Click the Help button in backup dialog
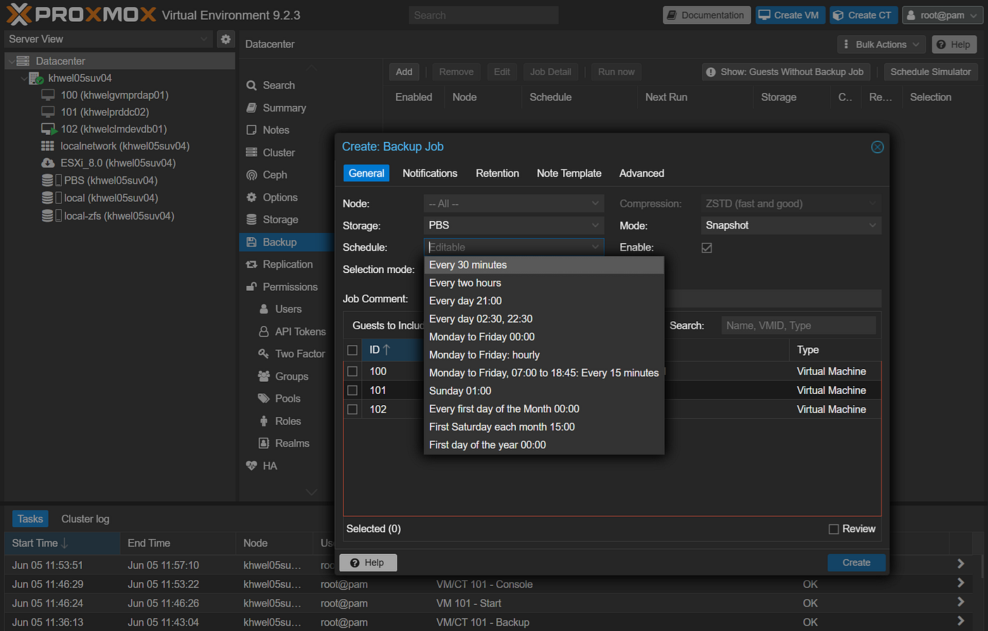Image resolution: width=988 pixels, height=631 pixels. click(x=368, y=563)
